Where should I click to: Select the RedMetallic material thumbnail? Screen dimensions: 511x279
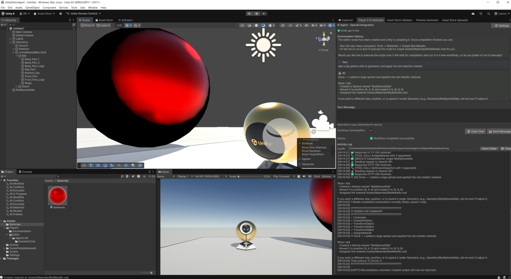(57, 196)
